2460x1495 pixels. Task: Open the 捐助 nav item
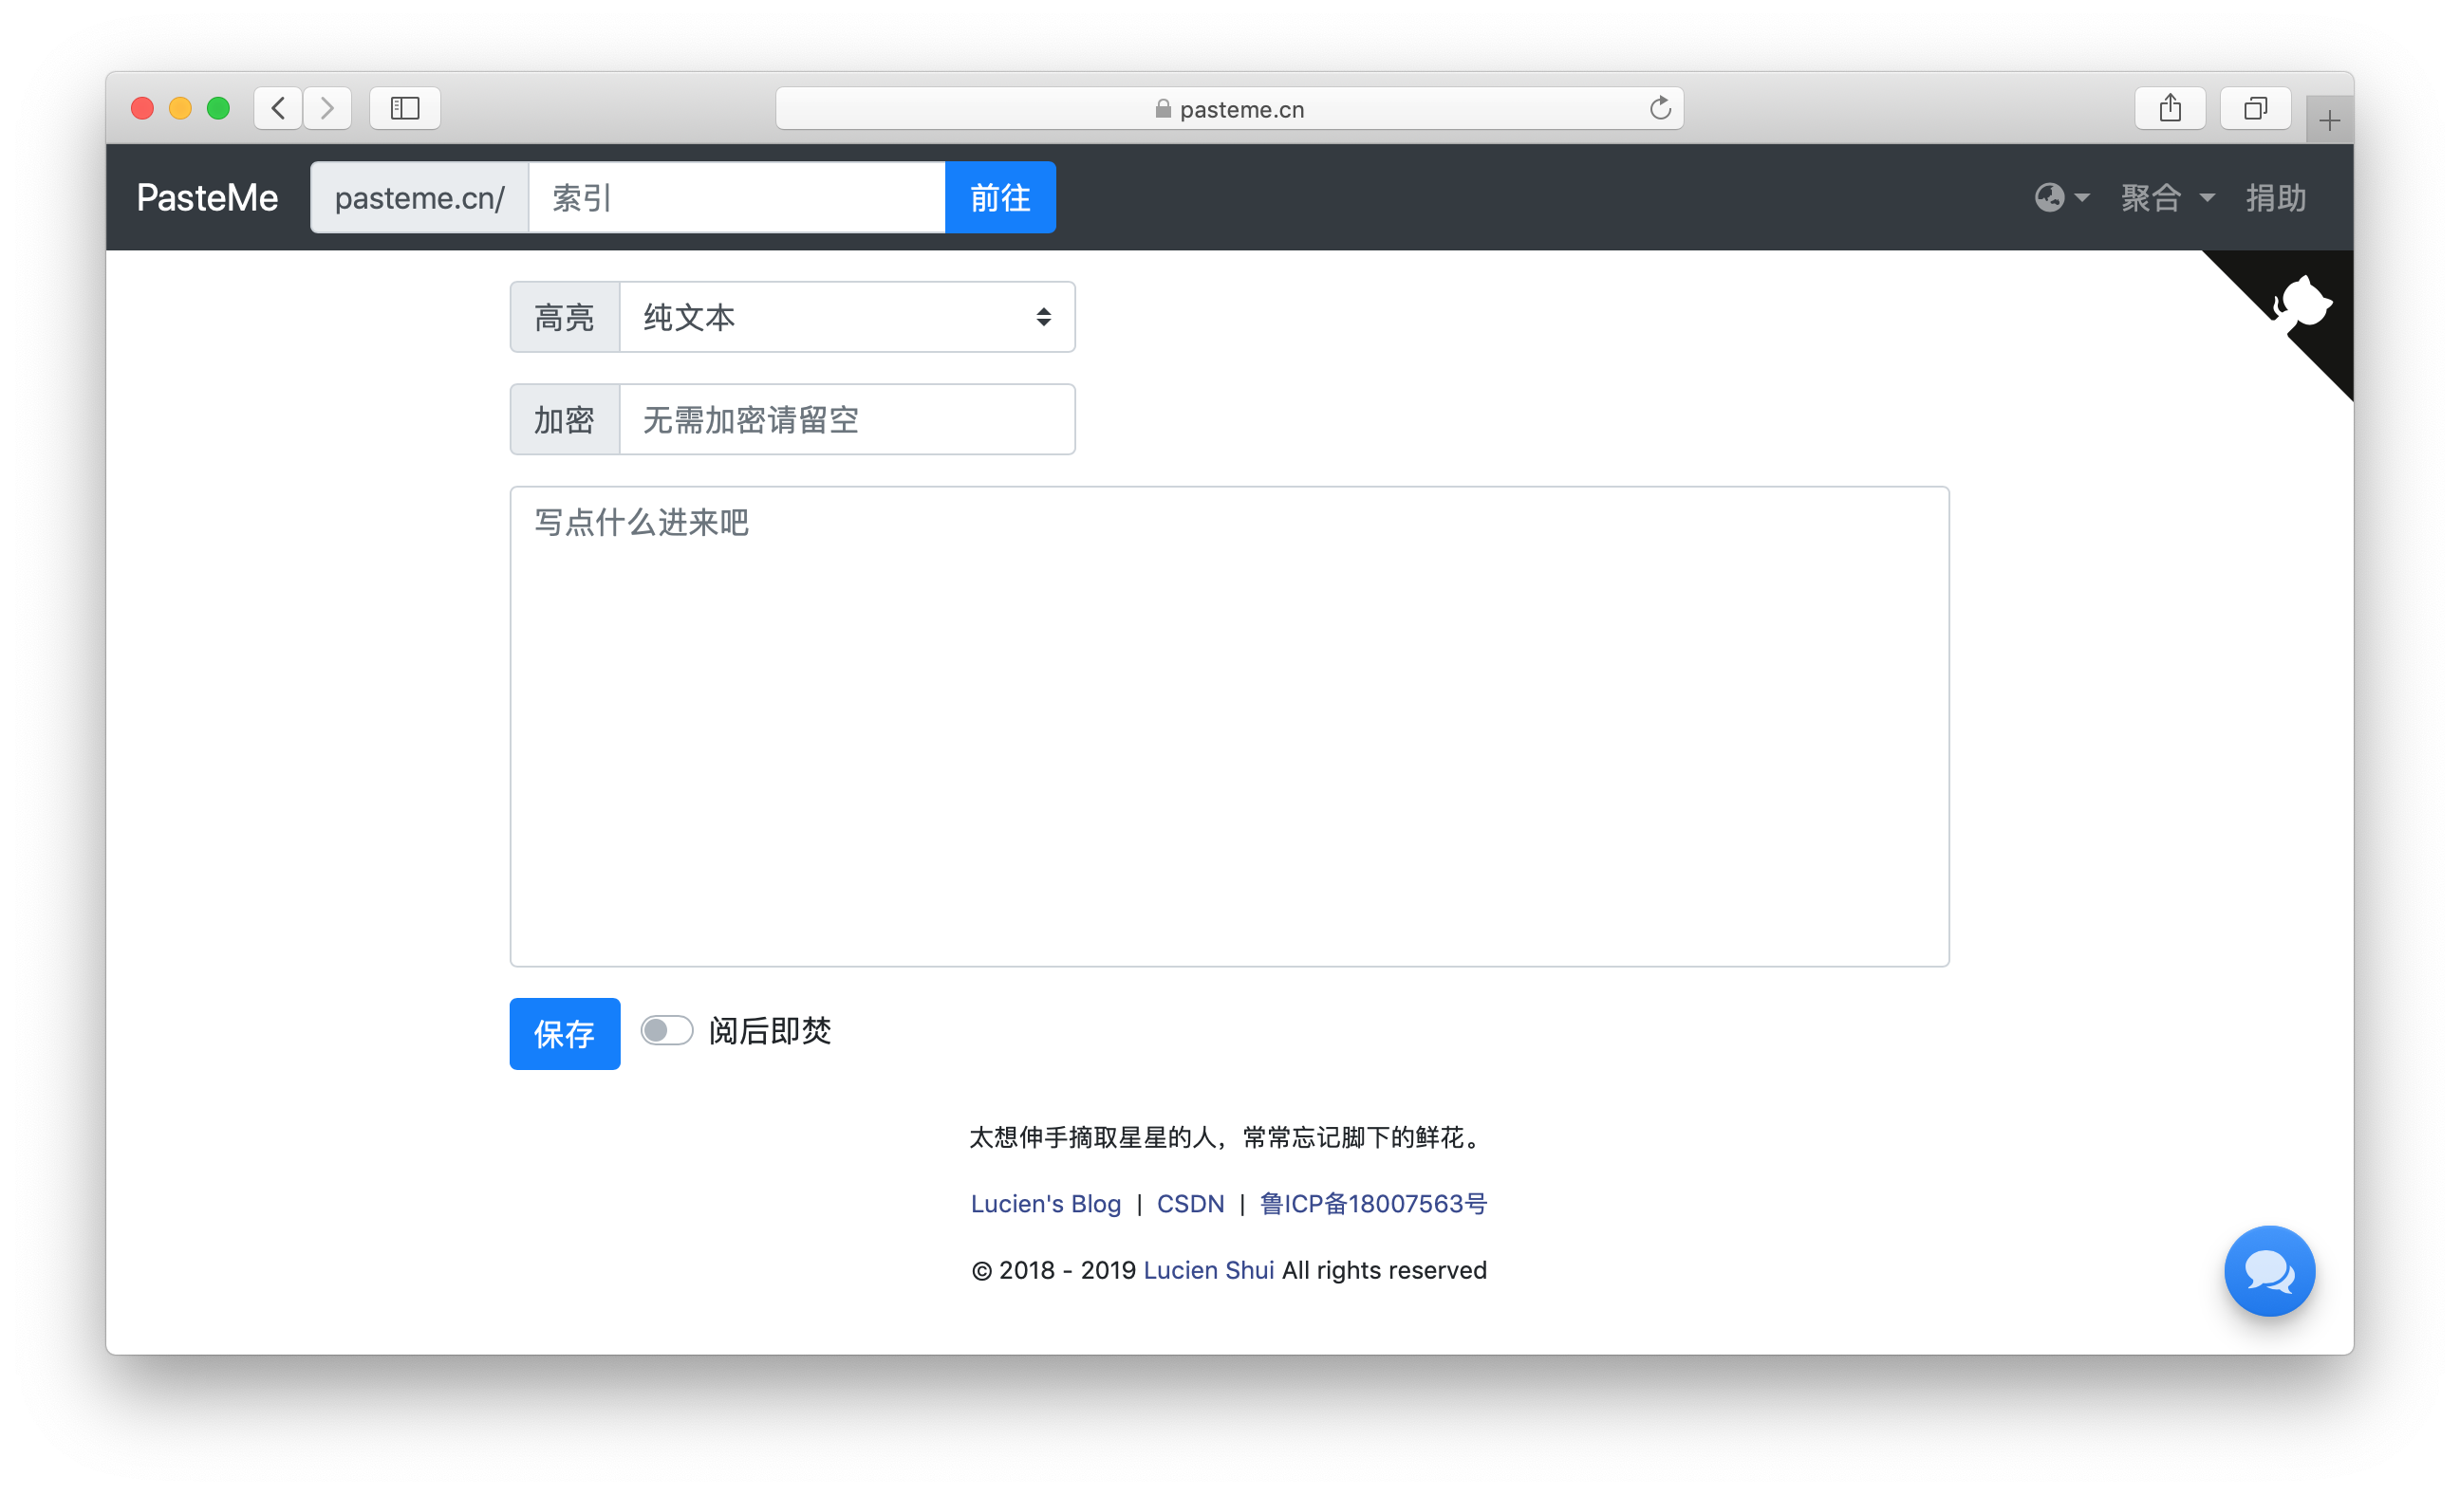pos(2275,197)
